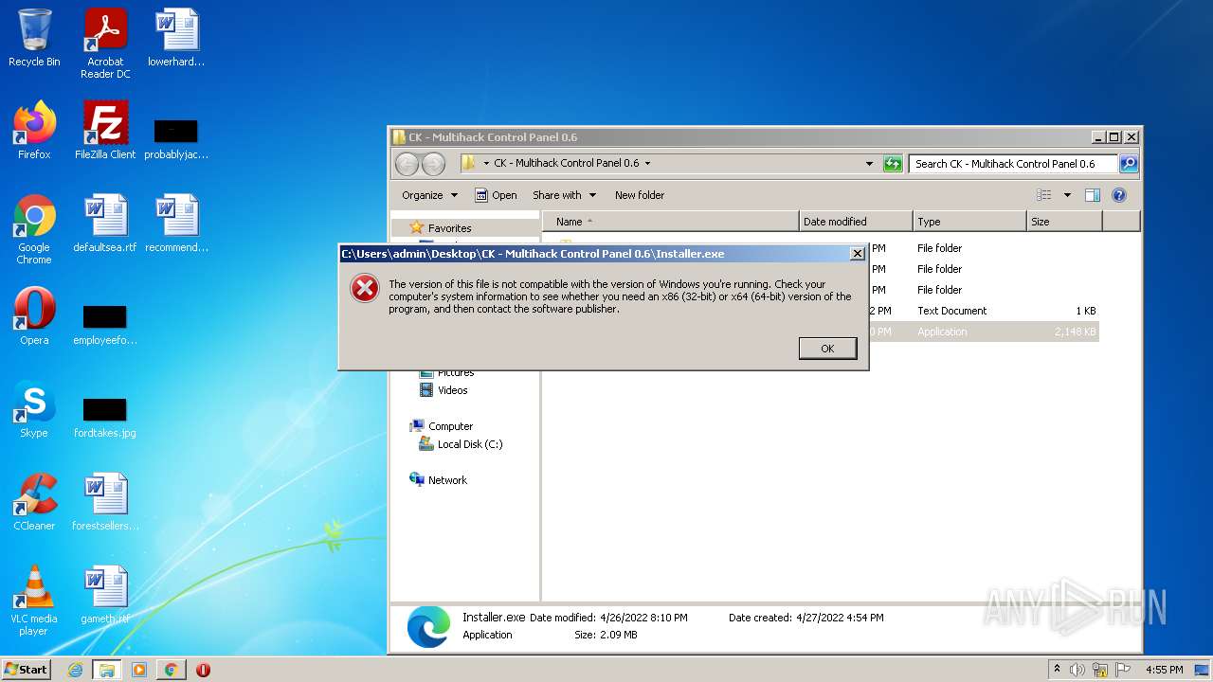
Task: Open the Windows Start menu
Action: coord(27,669)
